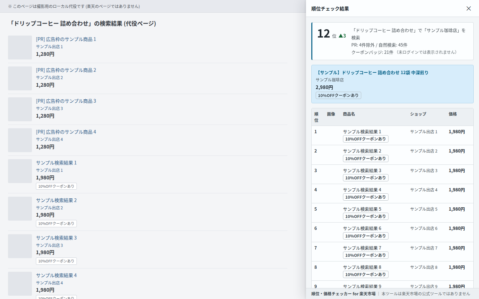
Task: Select table row サンプル検索結果 7 name
Action: click(362, 248)
